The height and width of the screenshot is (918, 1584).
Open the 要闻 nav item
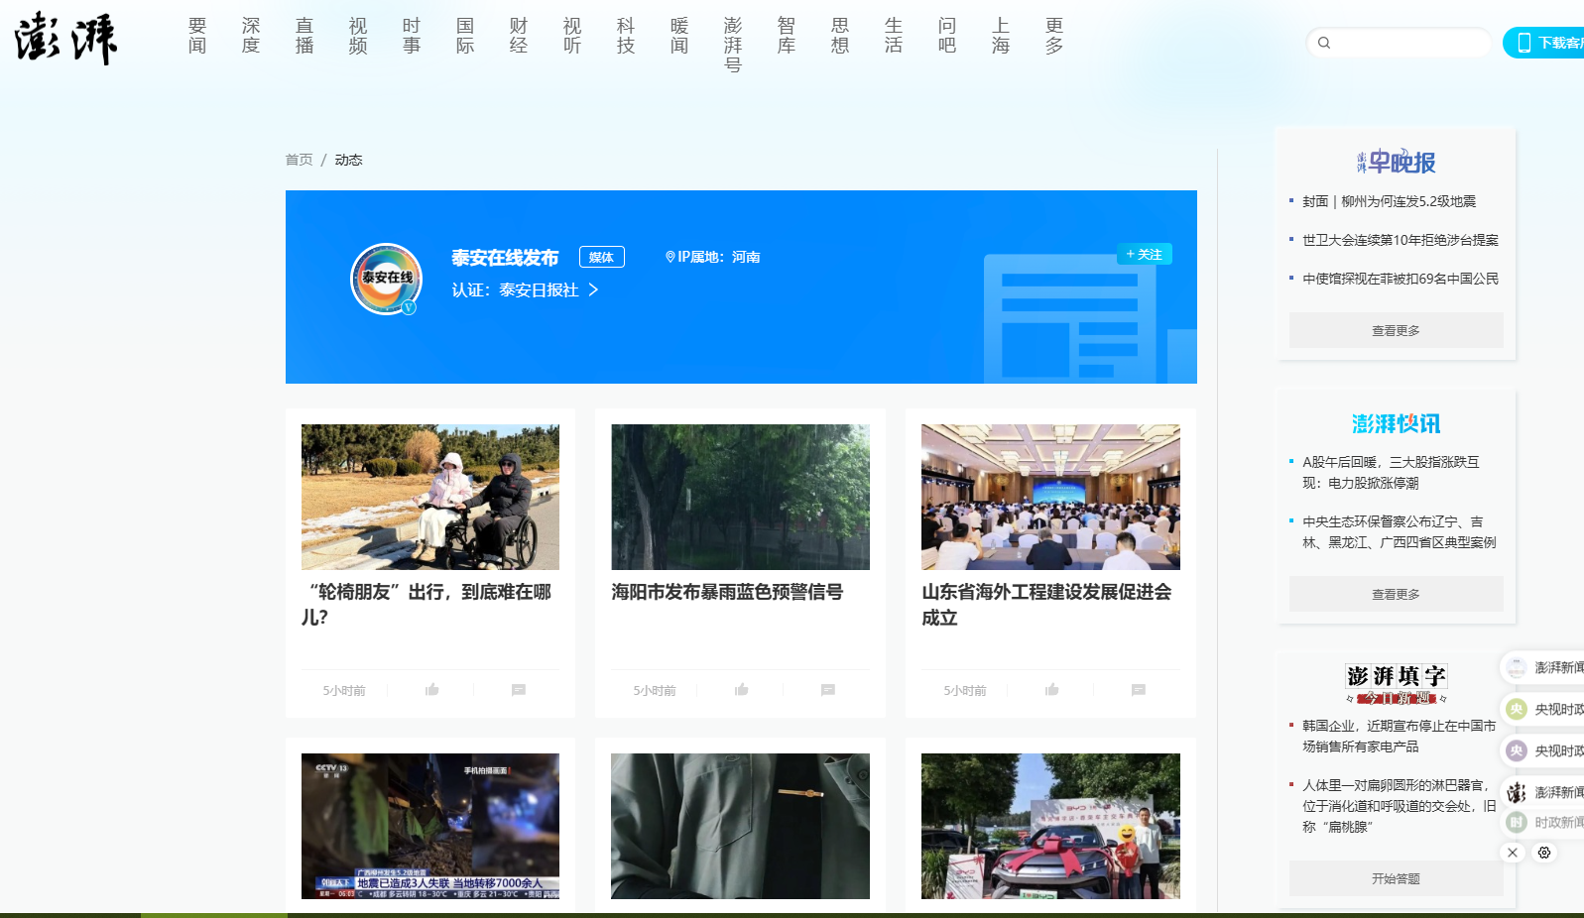[x=197, y=36]
